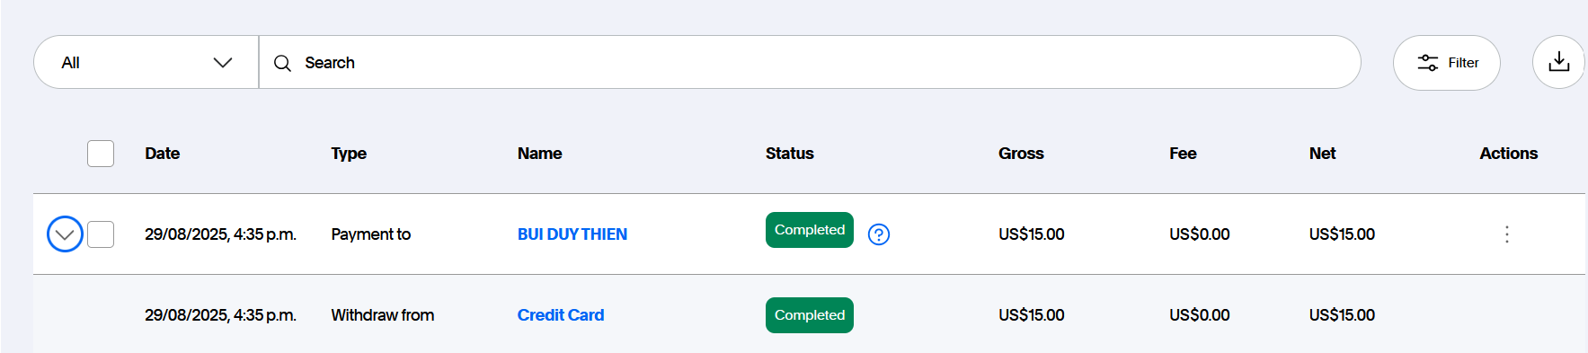
Task: Click the Completed badge on Payment to row
Action: (810, 230)
